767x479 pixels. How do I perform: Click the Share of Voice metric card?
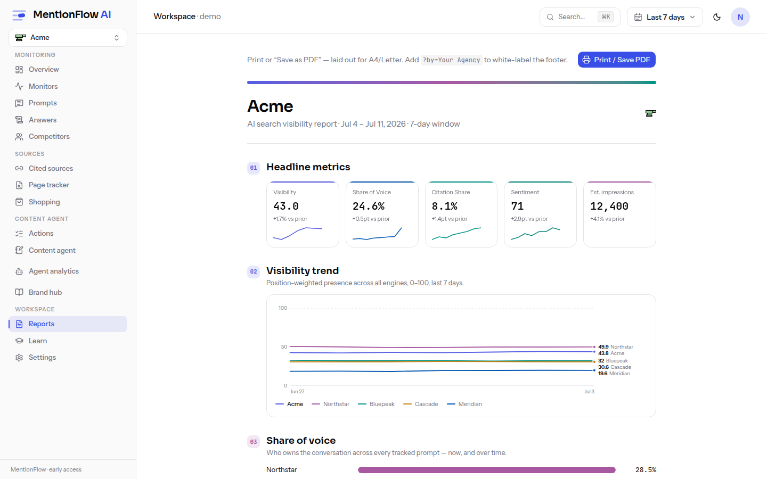tap(382, 214)
